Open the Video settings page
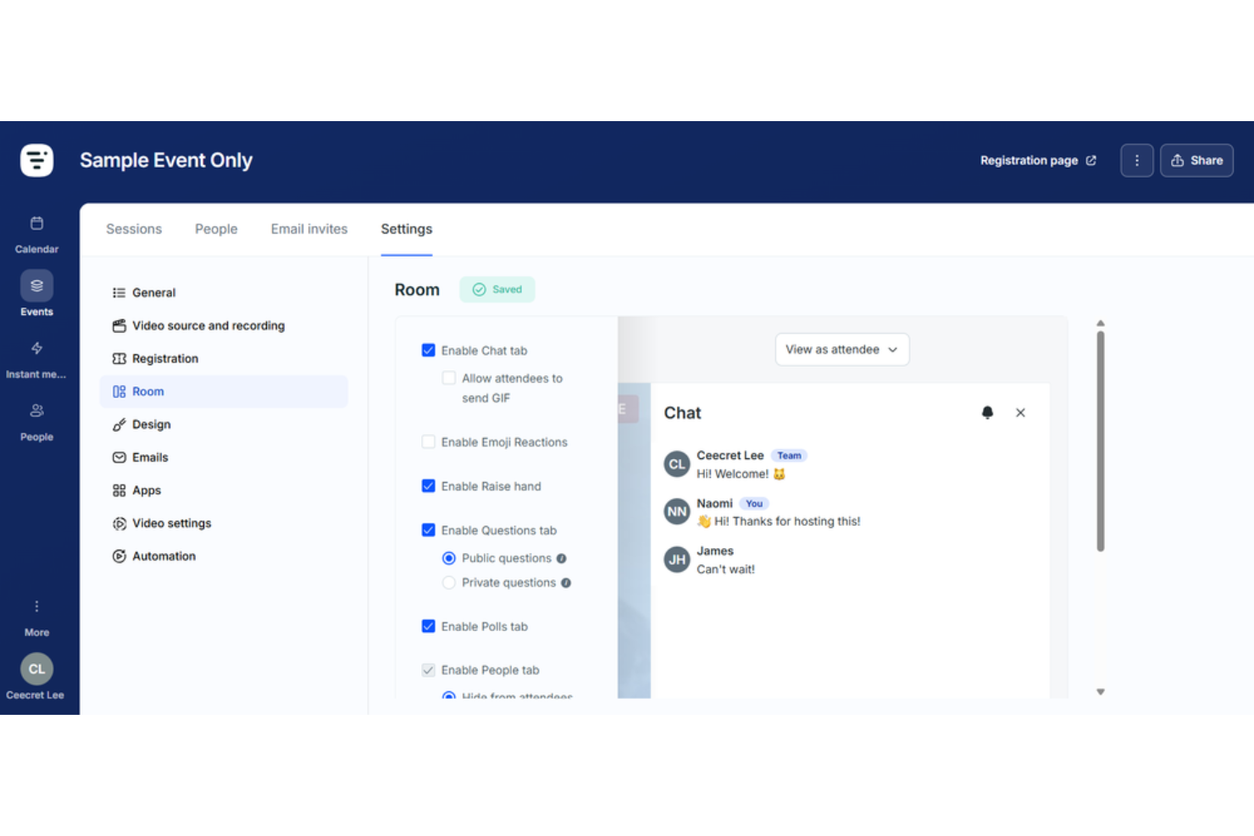The image size is (1254, 836). [x=172, y=523]
